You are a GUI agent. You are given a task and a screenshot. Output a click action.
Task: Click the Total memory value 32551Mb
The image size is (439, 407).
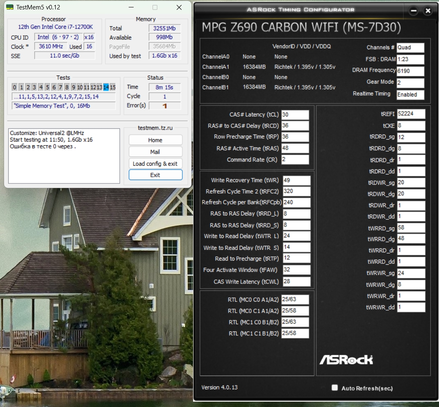click(x=165, y=28)
